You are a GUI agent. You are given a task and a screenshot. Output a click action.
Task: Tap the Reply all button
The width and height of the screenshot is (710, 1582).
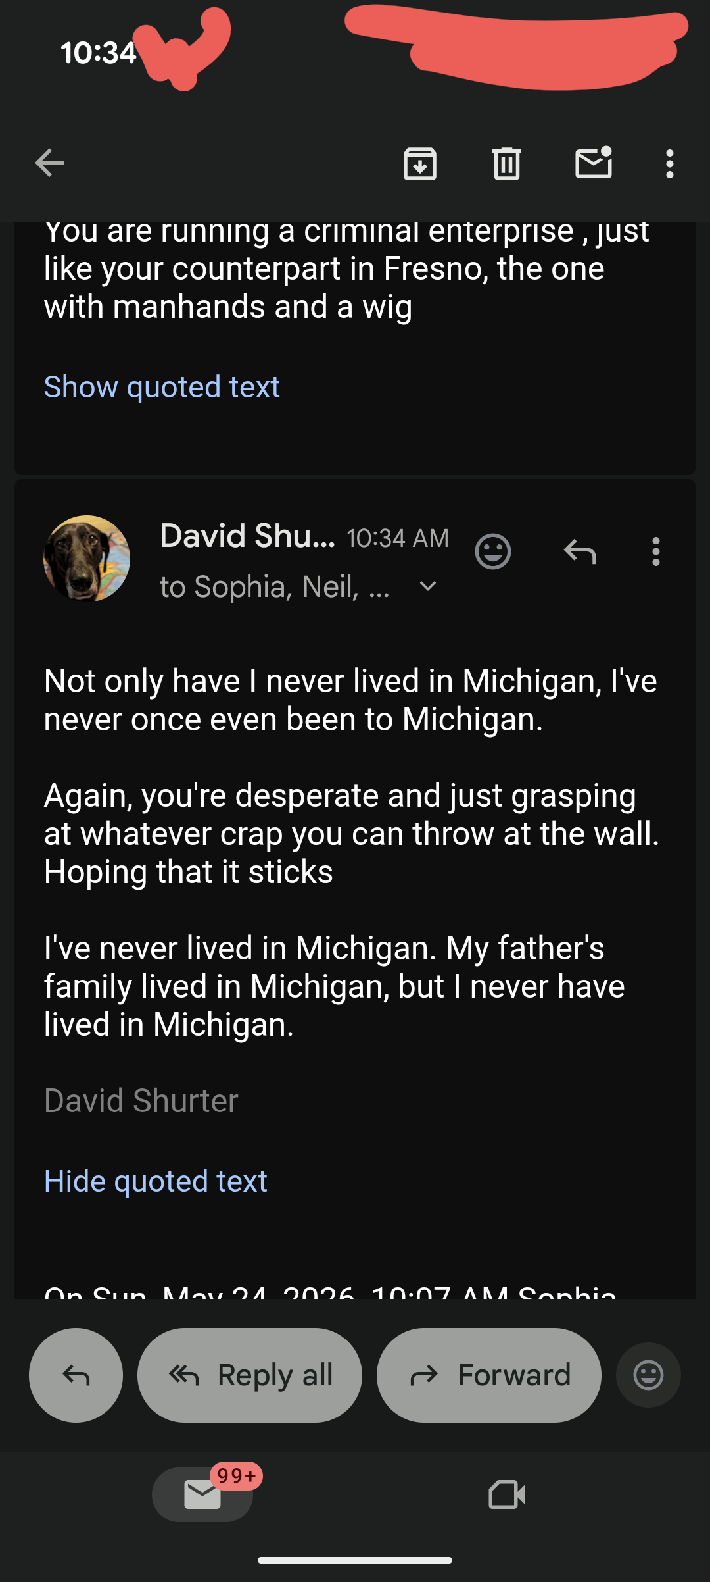coord(250,1375)
